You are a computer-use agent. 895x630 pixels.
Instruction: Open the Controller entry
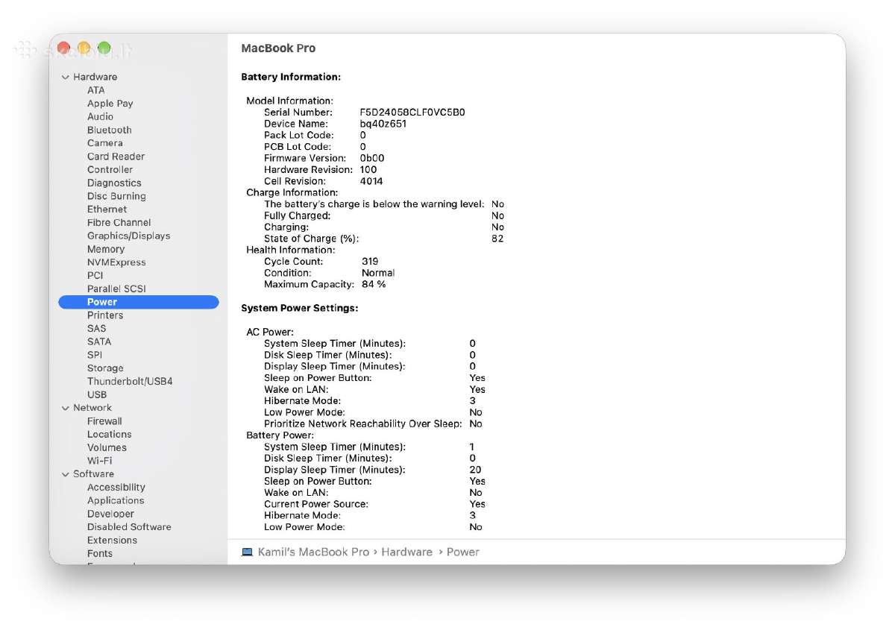[110, 169]
